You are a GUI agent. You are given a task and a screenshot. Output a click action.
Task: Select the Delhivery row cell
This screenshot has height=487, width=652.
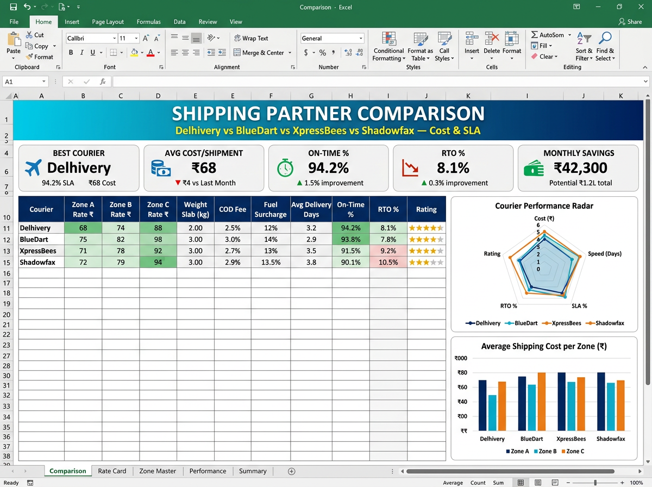(41, 228)
